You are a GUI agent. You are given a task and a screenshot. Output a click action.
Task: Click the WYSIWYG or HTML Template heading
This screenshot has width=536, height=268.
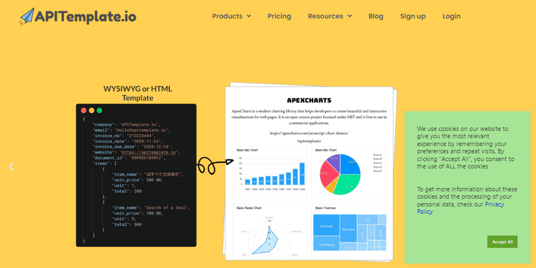coord(137,93)
